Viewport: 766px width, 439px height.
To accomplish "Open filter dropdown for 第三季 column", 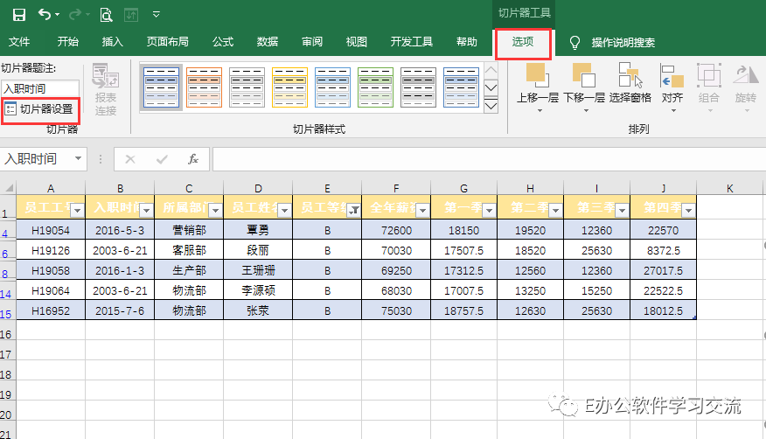I will coord(622,211).
